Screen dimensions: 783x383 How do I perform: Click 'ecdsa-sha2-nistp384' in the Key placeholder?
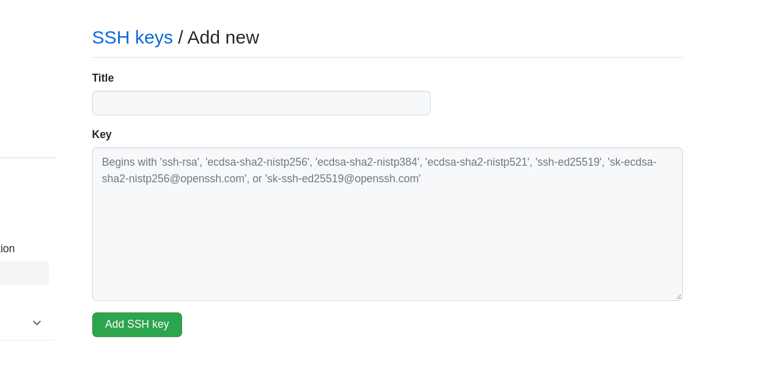[367, 162]
